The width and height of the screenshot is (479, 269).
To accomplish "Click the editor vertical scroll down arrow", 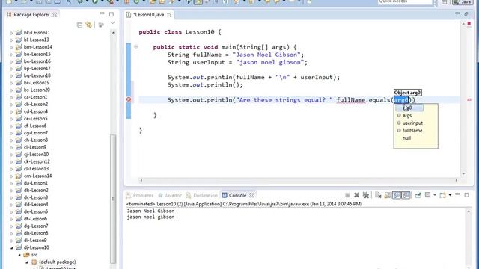I will (464, 173).
